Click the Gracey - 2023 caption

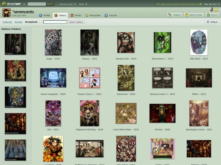click(90, 59)
